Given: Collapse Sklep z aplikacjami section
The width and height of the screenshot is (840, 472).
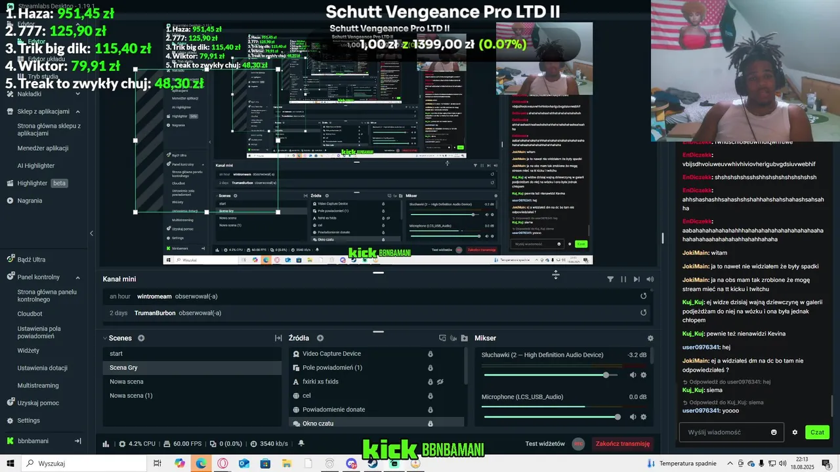Looking at the screenshot, I should pyautogui.click(x=77, y=111).
